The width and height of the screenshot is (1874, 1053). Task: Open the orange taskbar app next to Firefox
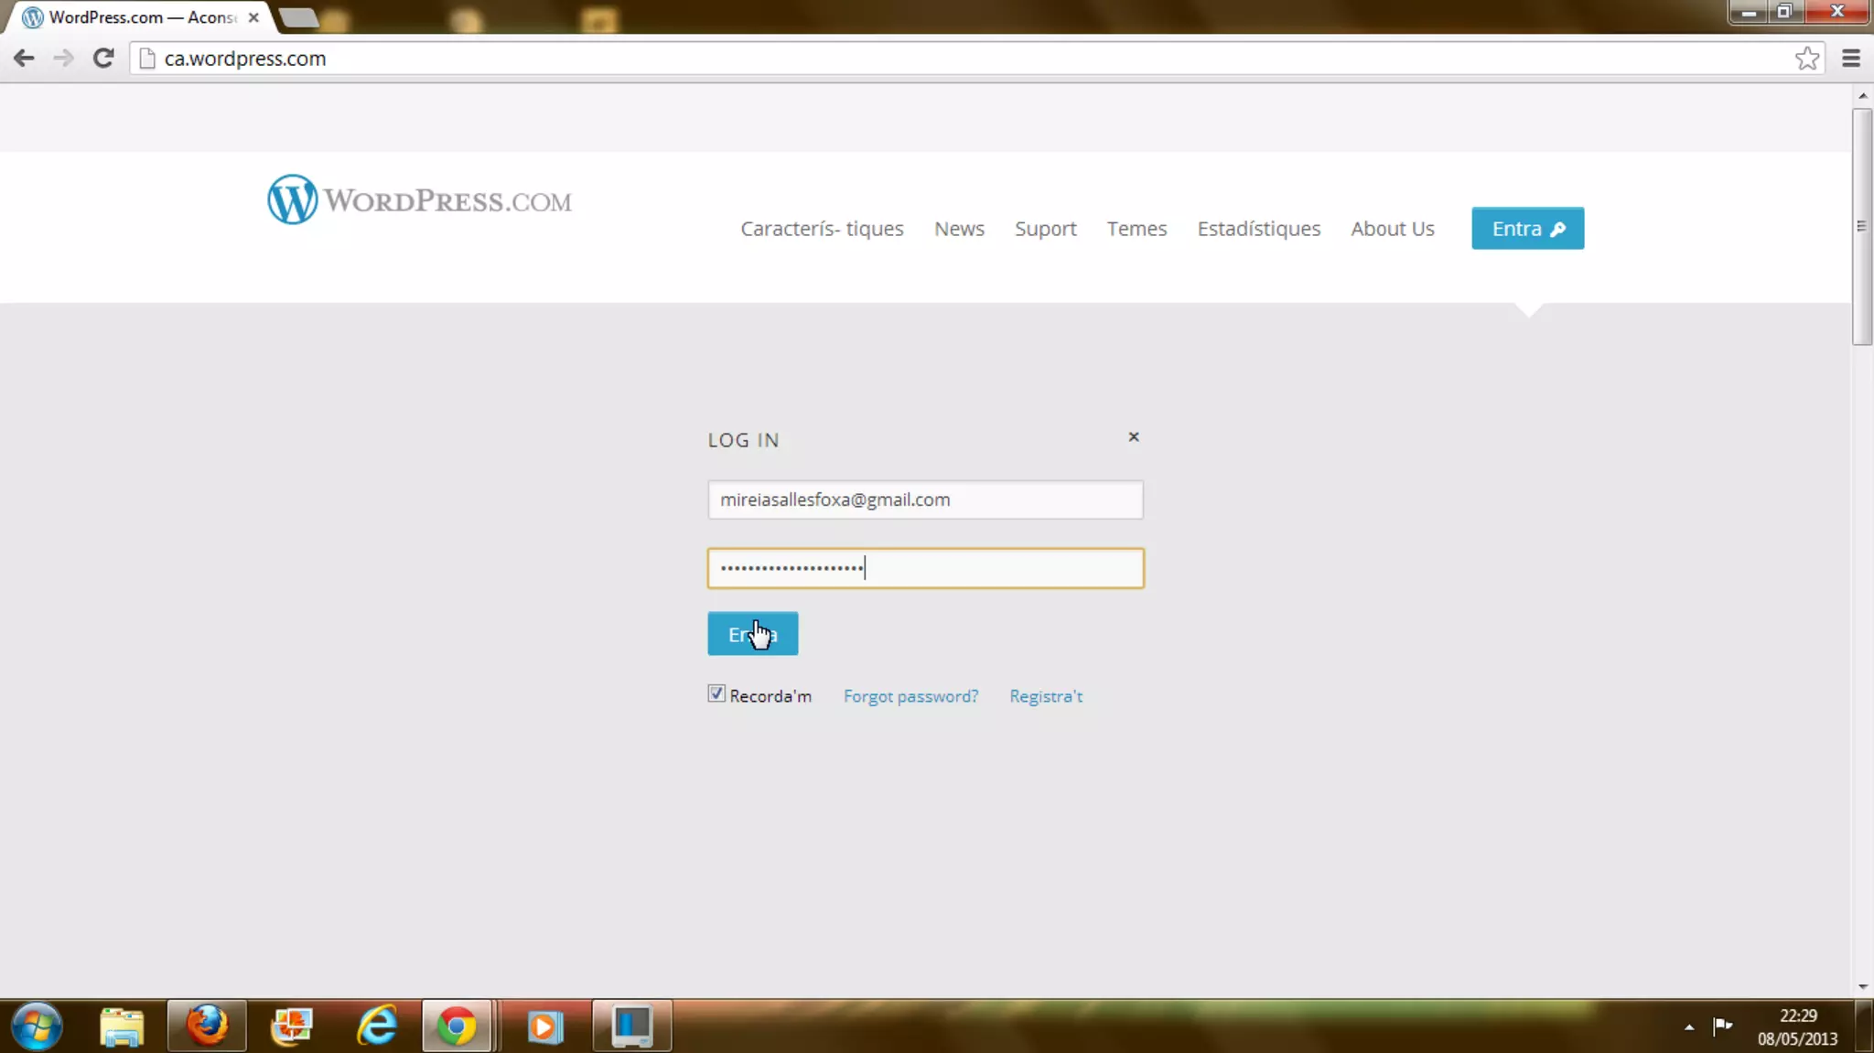click(x=292, y=1026)
